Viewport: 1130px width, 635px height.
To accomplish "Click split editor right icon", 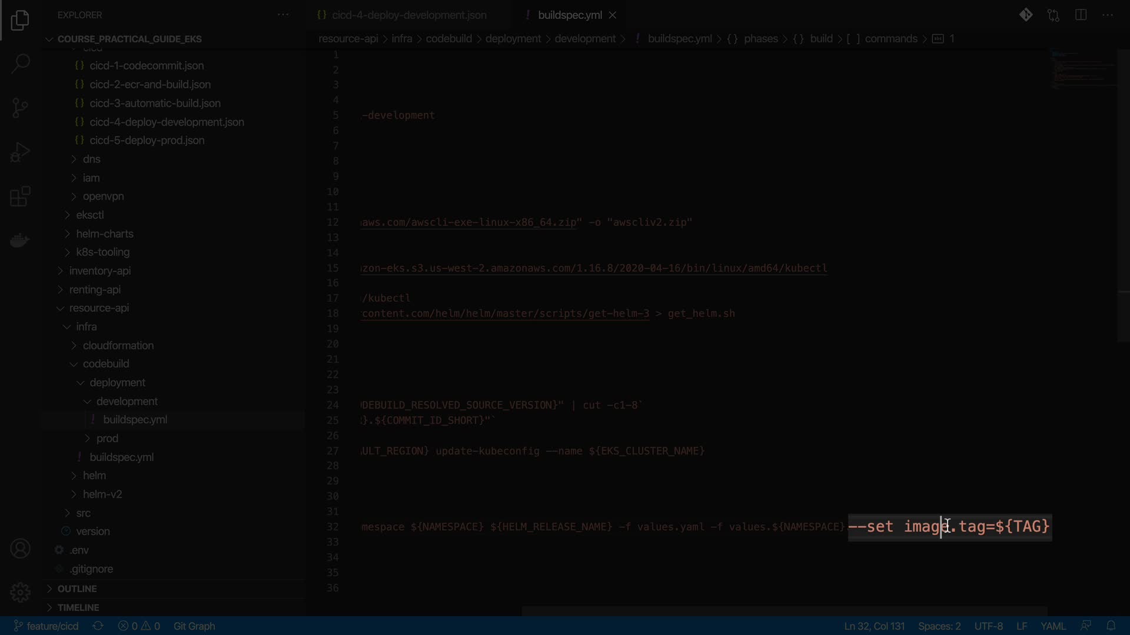I will 1081,15.
